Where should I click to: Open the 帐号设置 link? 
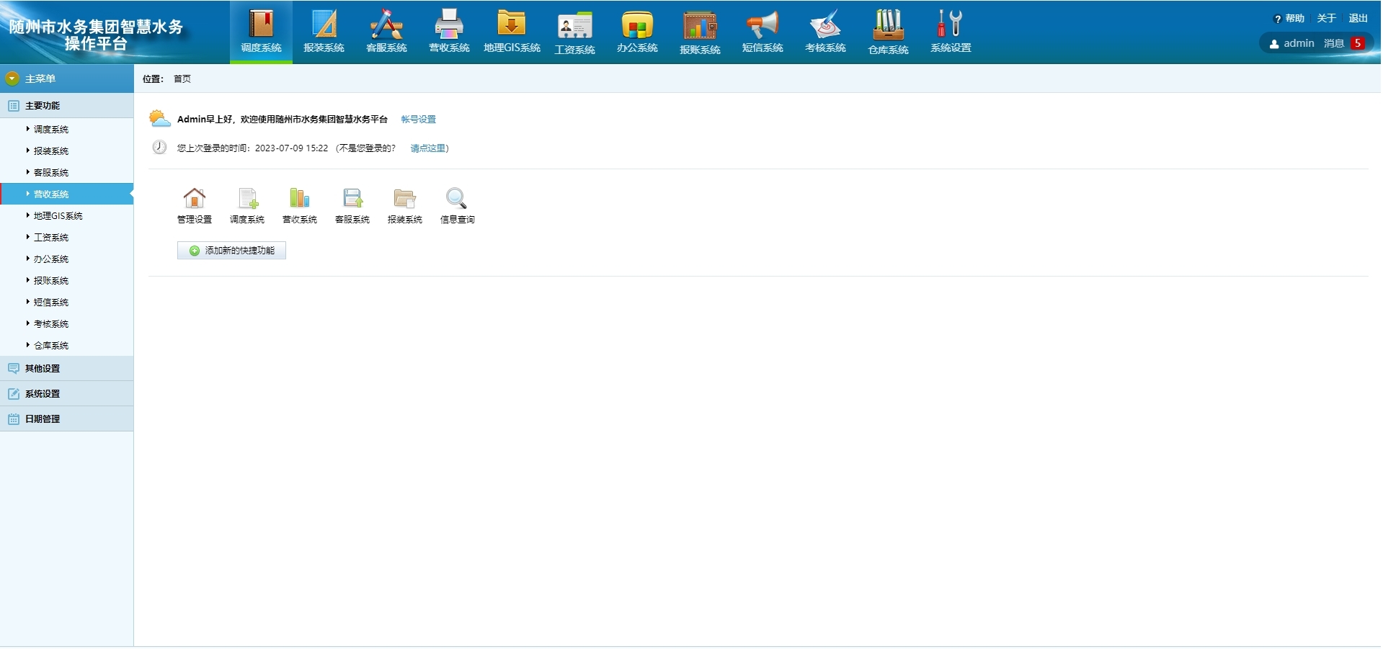pos(418,120)
